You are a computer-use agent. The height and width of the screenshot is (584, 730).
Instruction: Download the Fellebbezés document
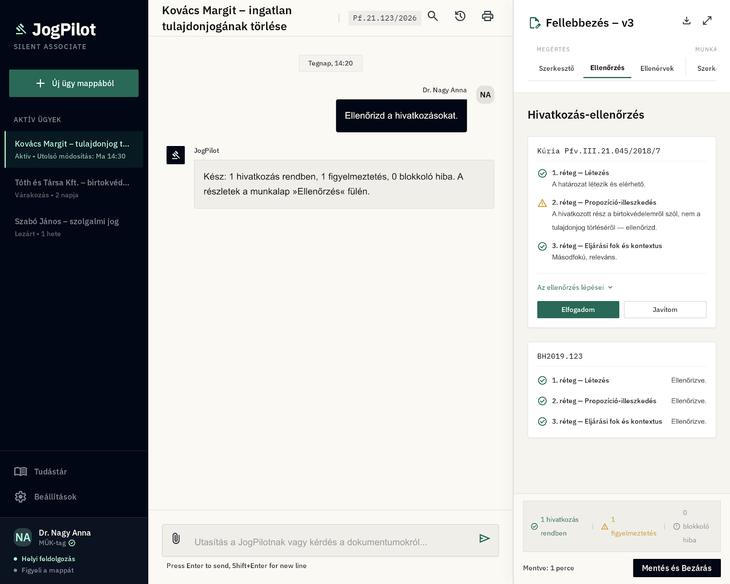pos(687,21)
